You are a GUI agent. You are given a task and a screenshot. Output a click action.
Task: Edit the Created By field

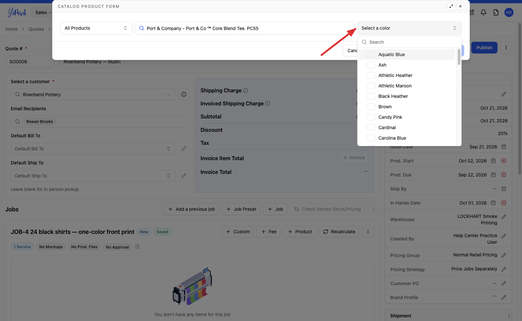coord(504,236)
